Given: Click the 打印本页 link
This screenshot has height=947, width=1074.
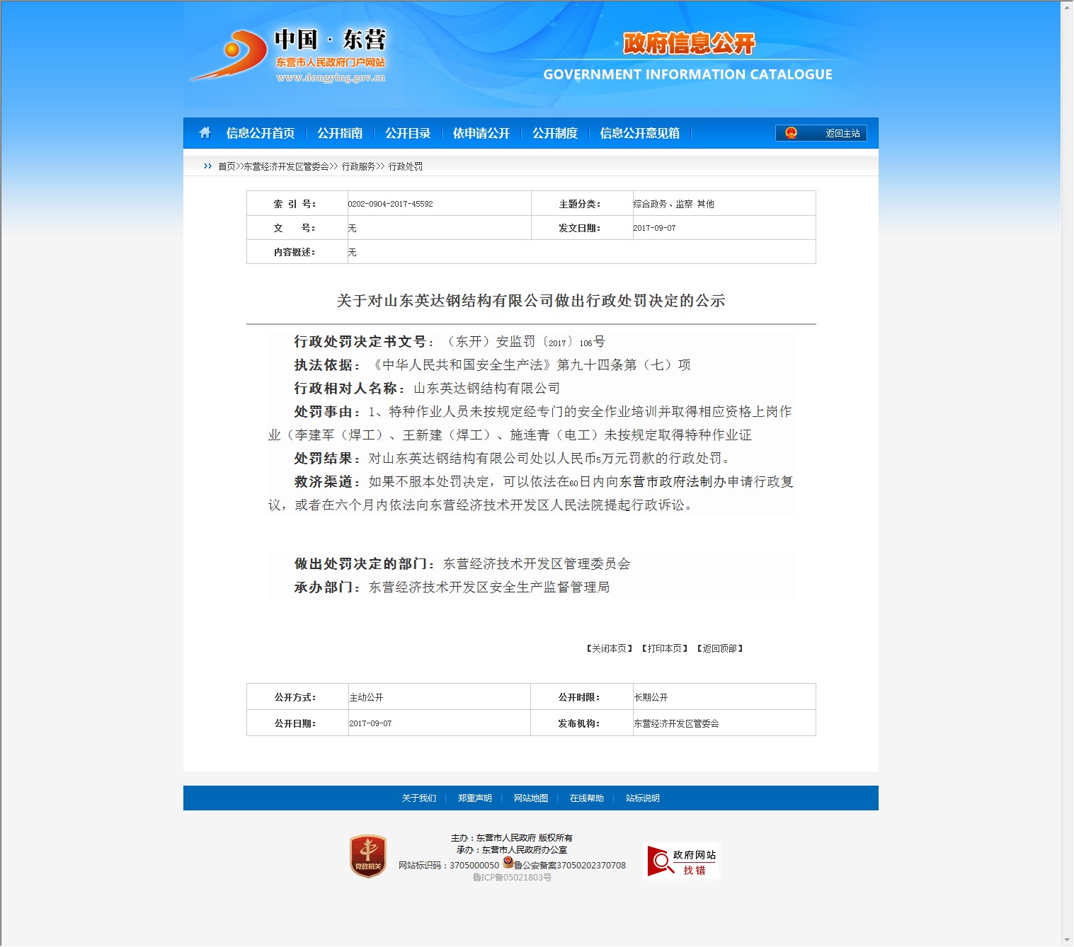Looking at the screenshot, I should click(664, 648).
